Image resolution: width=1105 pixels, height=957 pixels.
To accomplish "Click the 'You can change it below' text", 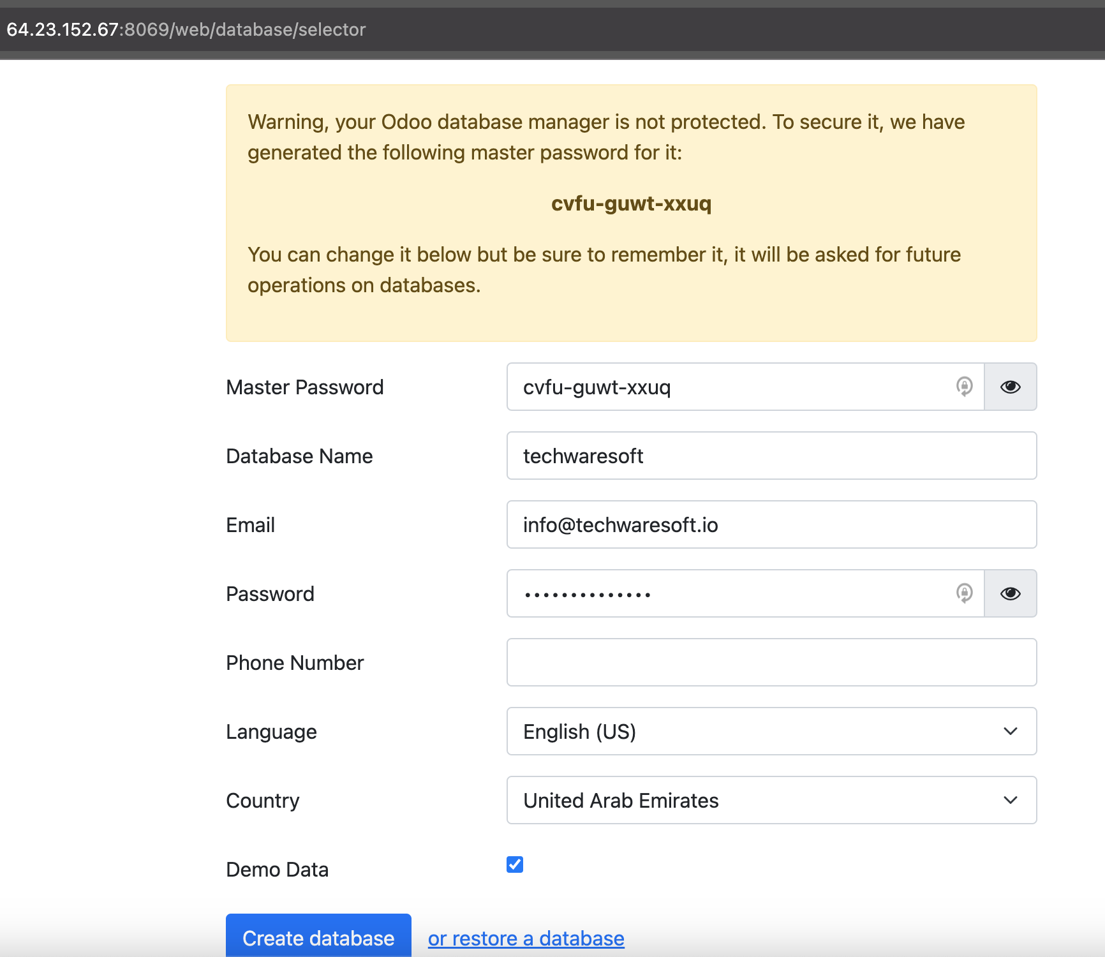I will pos(604,270).
